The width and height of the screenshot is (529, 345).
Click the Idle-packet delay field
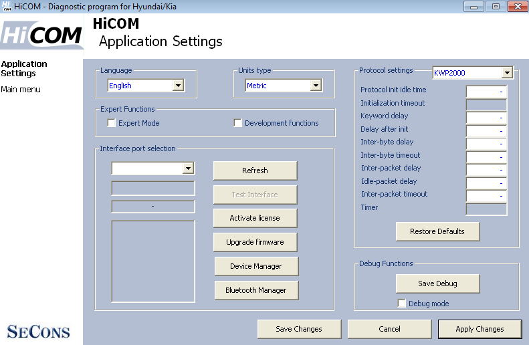tap(486, 183)
